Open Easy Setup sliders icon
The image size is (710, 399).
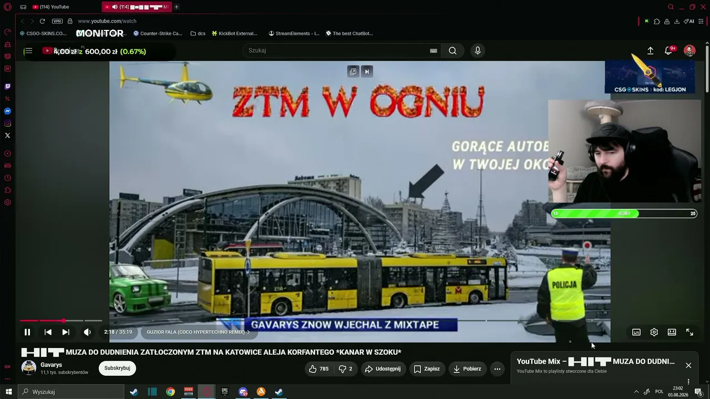701,21
